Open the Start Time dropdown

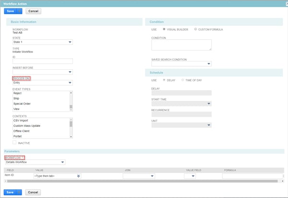181,104
